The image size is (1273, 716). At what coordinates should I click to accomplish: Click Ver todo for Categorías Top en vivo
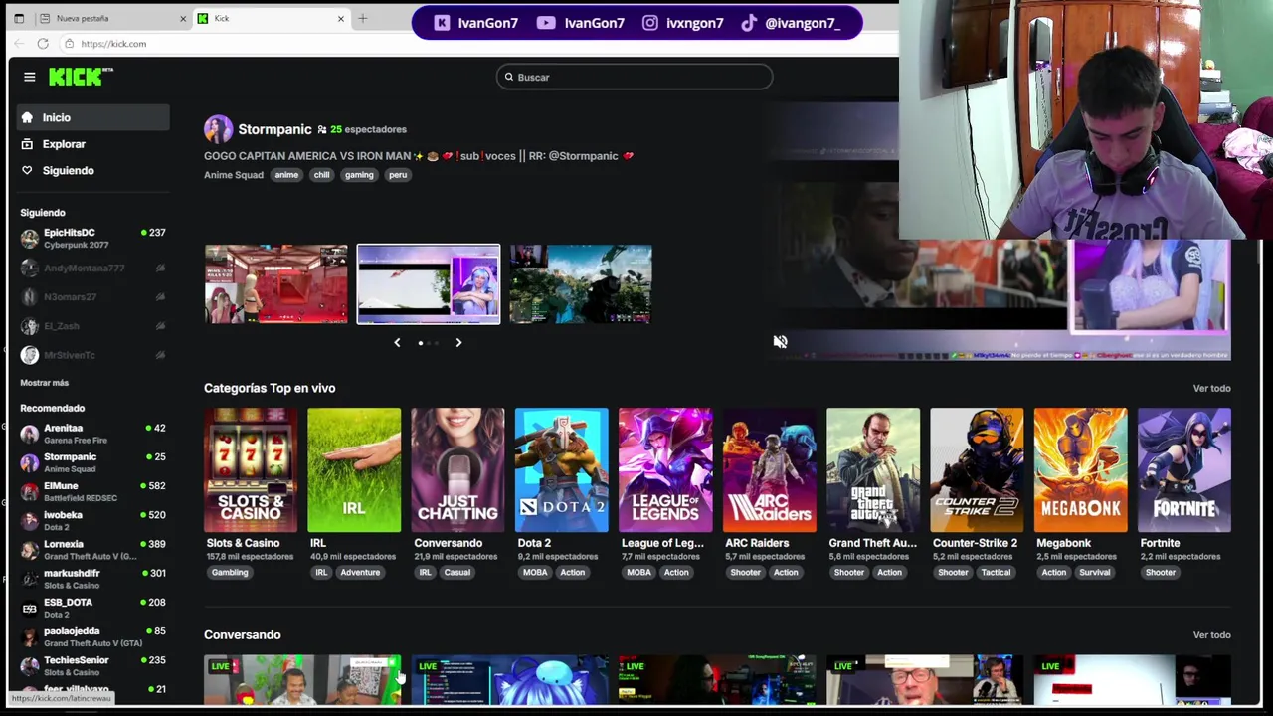[x=1211, y=388]
